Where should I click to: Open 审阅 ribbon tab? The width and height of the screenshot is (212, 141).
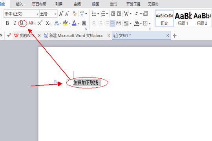[x=77, y=4]
